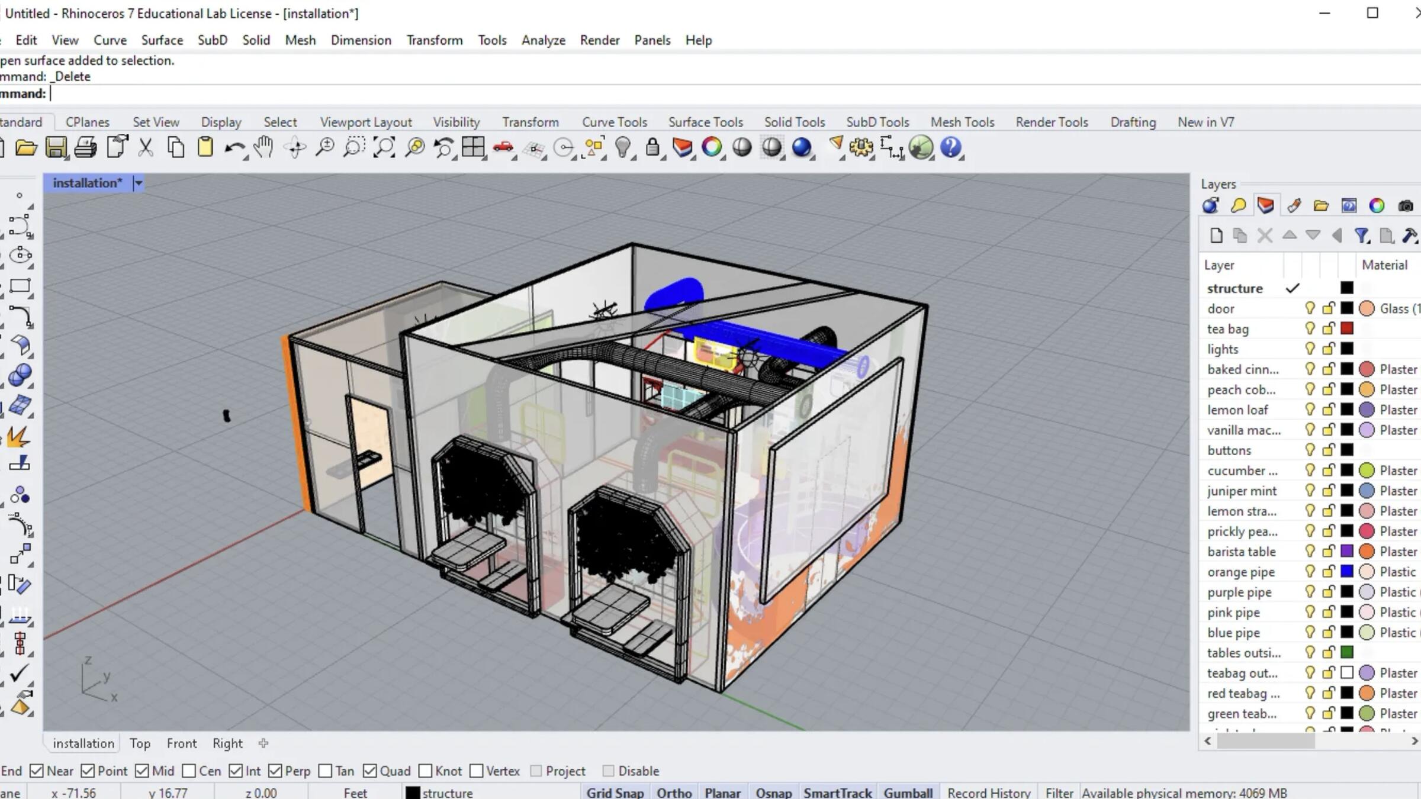Open the Render menu

click(x=600, y=40)
